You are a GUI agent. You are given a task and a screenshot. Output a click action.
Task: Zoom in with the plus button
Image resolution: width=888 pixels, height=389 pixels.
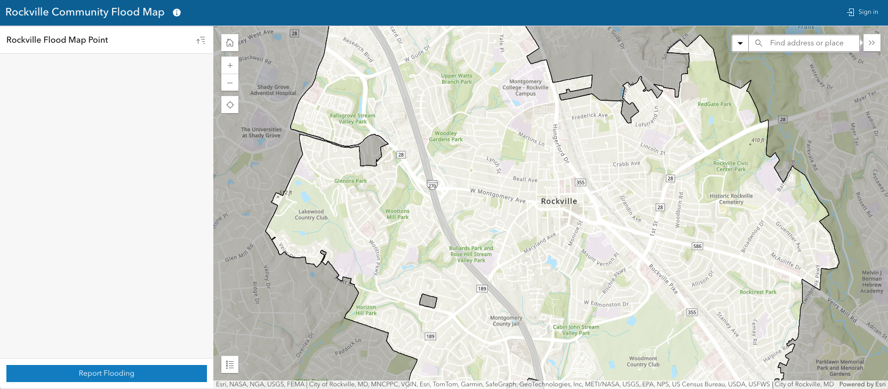pyautogui.click(x=230, y=66)
